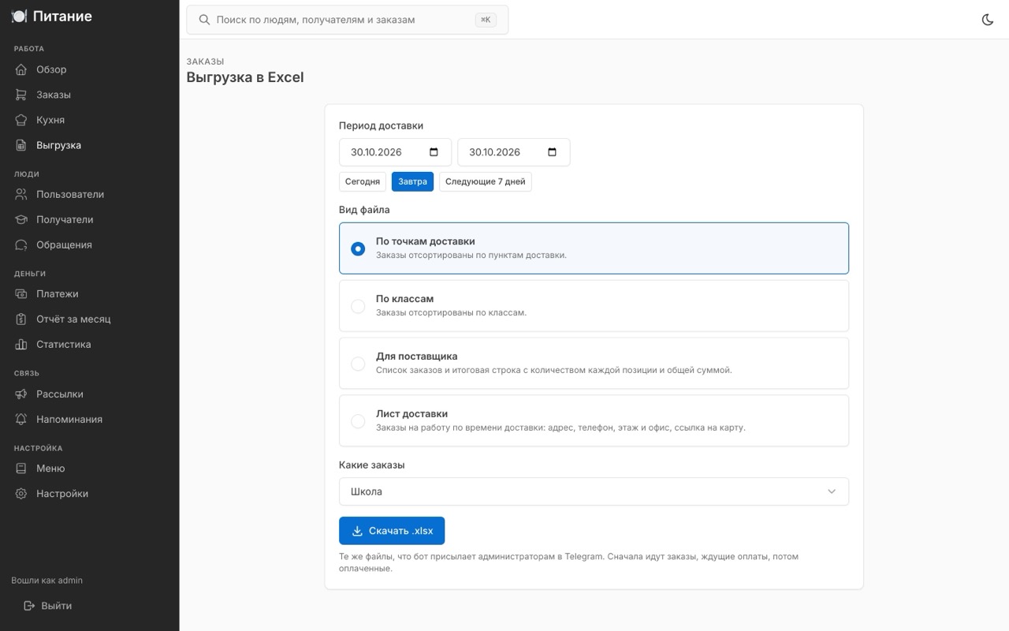Click the spreadsheet icon beside Выгрузка
This screenshot has width=1009, height=631.
click(x=21, y=145)
